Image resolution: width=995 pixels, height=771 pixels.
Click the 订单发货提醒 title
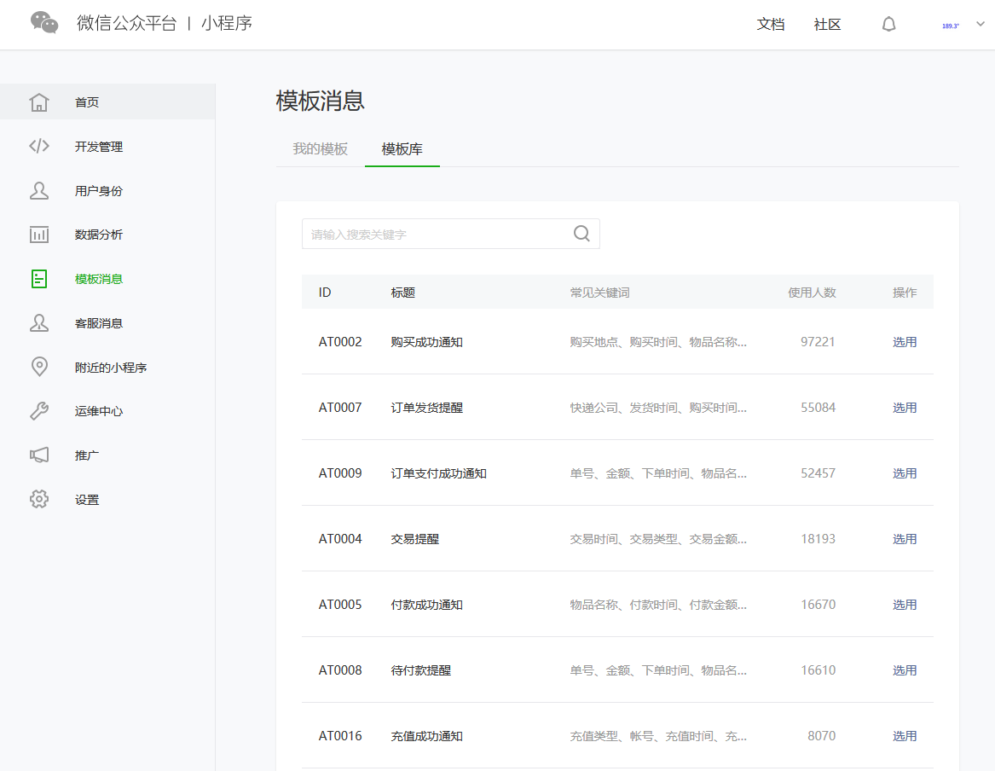click(426, 408)
